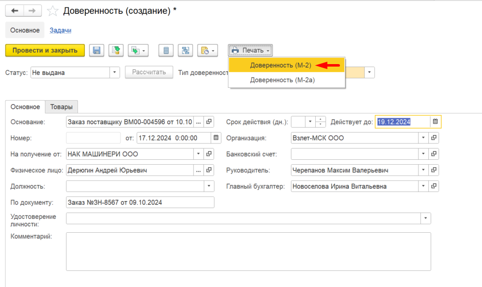This screenshot has width=482, height=287.
Task: Open selection dialog for Основание via ellipsis
Action: tap(199, 122)
